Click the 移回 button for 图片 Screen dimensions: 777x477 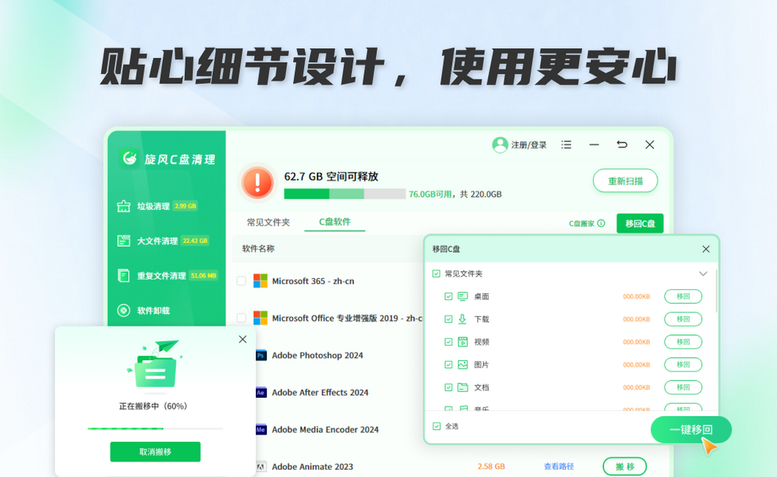click(x=683, y=364)
